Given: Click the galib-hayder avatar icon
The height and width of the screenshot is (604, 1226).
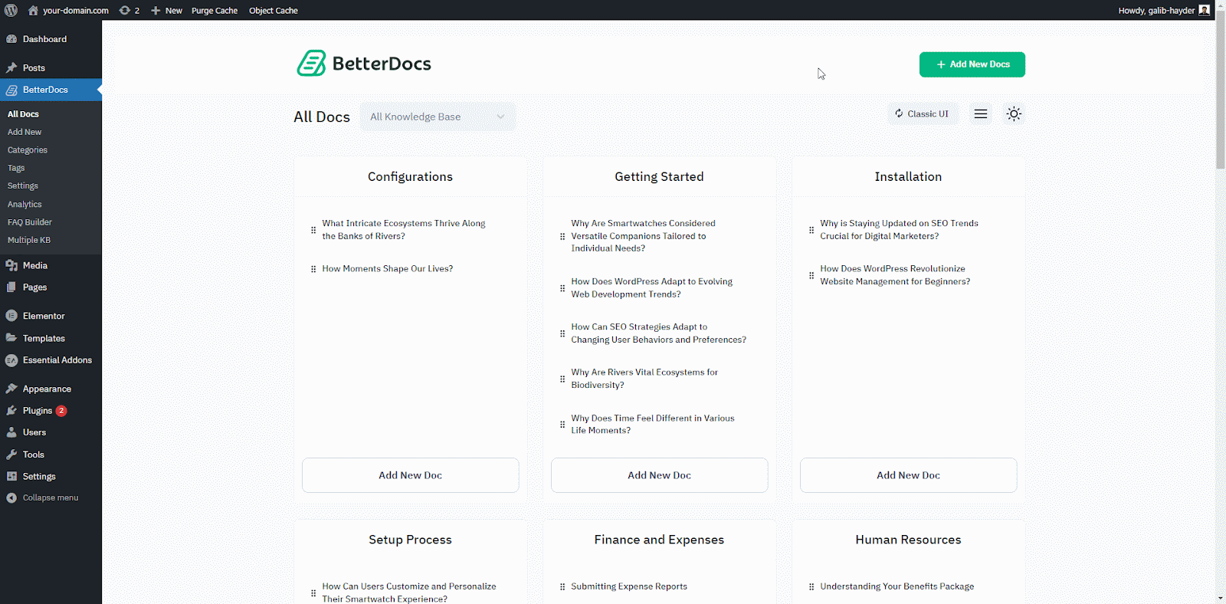Looking at the screenshot, I should (x=1204, y=10).
